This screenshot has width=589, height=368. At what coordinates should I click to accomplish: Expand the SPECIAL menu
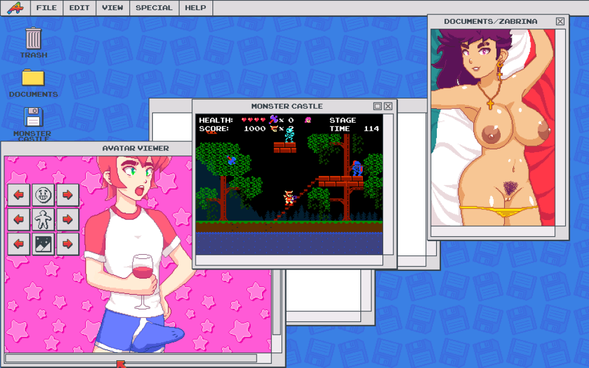click(154, 8)
